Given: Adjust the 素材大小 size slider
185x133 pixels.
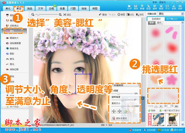Looking at the screenshot, I should pyautogui.click(x=122, y=106).
